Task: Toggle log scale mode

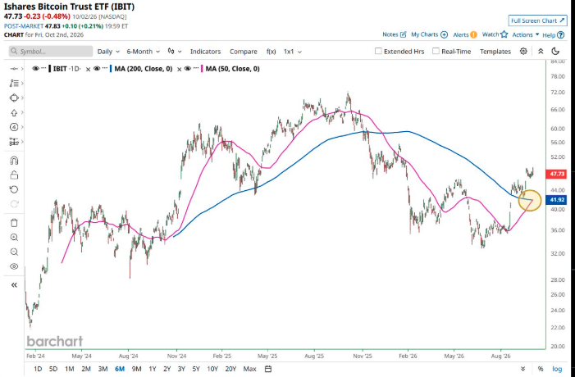Action: pyautogui.click(x=557, y=369)
